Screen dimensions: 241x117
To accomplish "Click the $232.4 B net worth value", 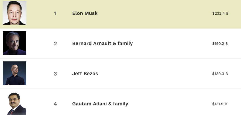I will click(220, 13).
